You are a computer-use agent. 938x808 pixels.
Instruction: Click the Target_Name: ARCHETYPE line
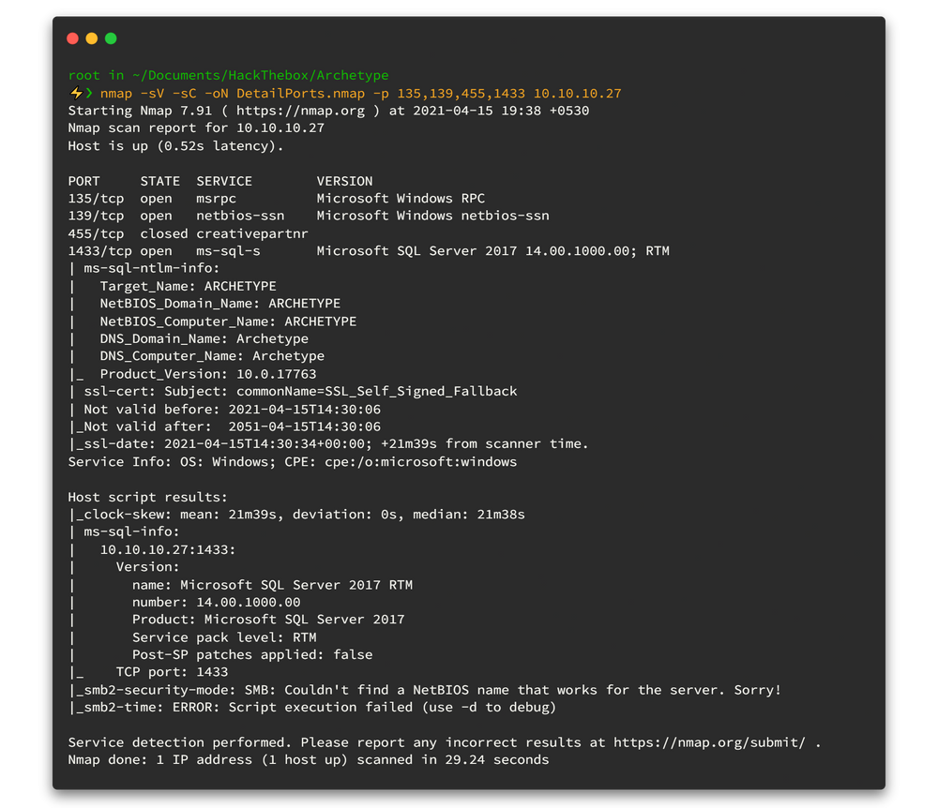[188, 286]
